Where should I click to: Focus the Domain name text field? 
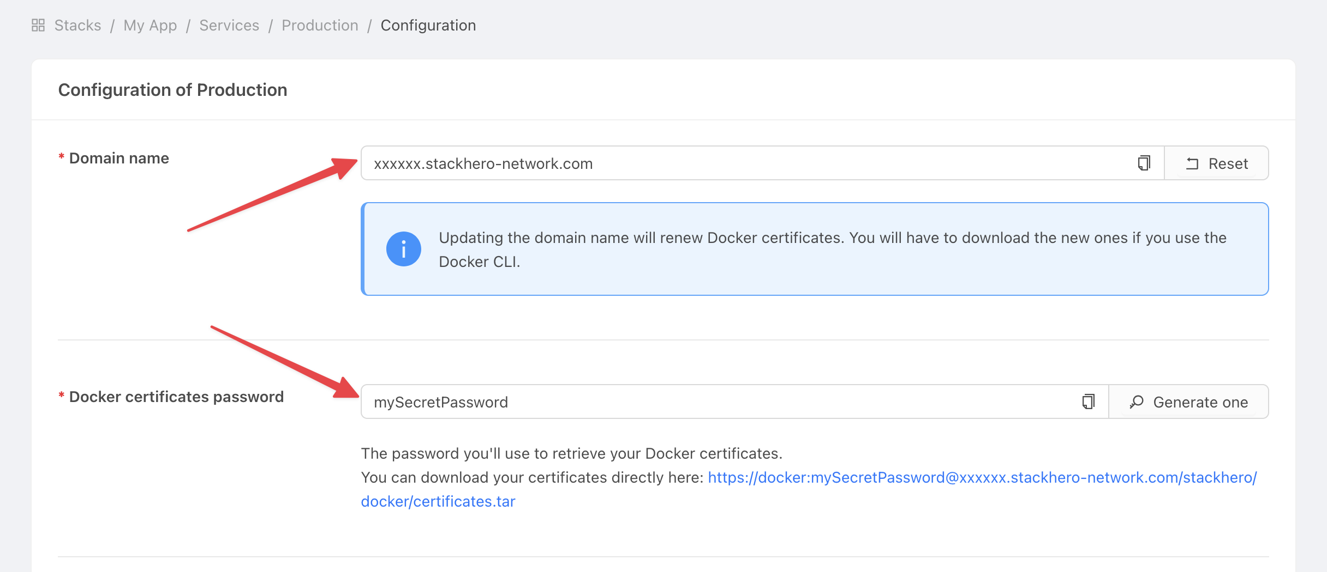pos(748,163)
